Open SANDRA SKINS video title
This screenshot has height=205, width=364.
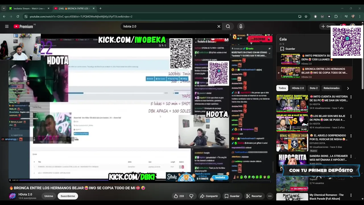[x=328, y=158]
